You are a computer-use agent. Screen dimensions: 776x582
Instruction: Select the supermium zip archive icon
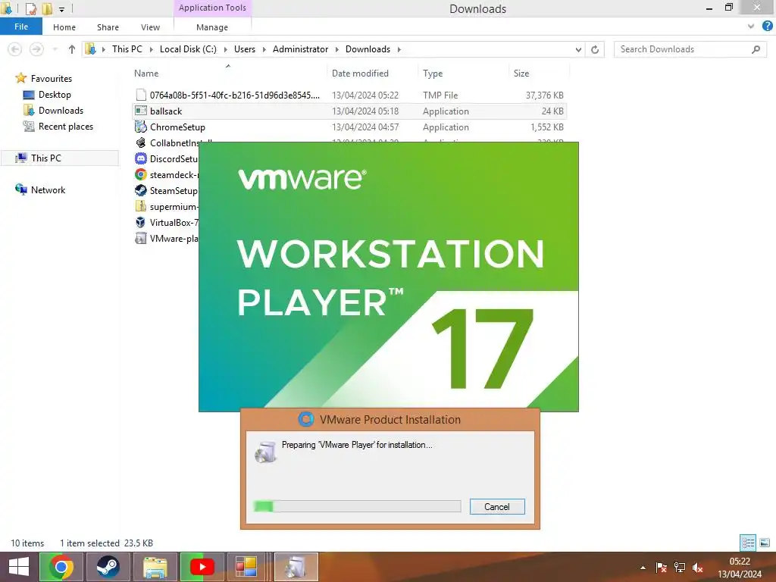point(141,206)
